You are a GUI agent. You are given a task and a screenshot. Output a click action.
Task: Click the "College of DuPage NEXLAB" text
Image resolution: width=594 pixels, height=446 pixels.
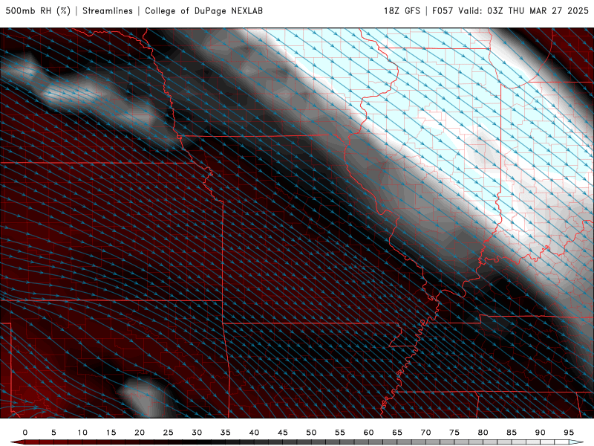tap(203, 11)
